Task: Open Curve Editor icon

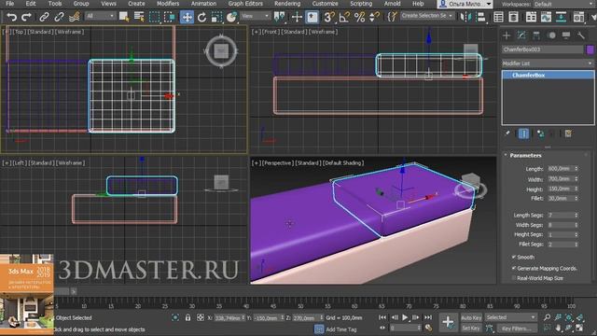Action: (x=546, y=17)
